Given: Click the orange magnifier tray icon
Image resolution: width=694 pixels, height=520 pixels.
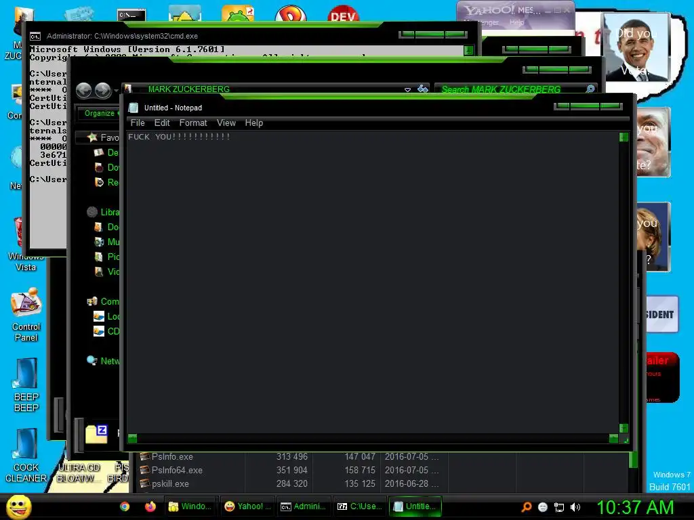Looking at the screenshot, I should pyautogui.click(x=527, y=507).
